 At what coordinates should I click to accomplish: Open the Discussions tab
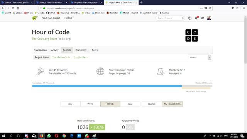(x=81, y=50)
